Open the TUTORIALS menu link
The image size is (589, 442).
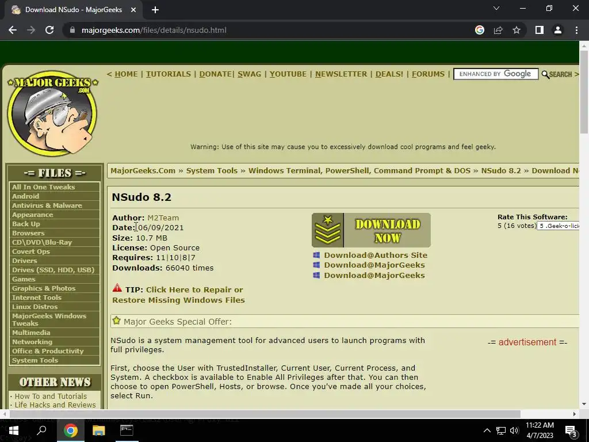point(169,74)
